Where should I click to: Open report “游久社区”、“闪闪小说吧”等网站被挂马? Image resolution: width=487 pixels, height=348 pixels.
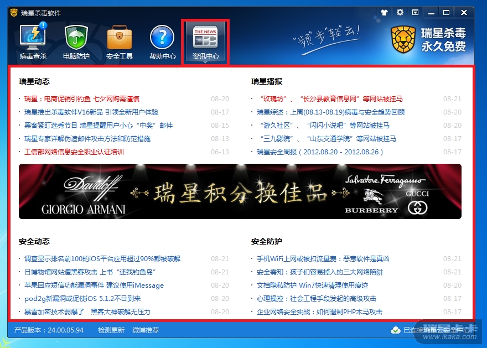pos(325,126)
